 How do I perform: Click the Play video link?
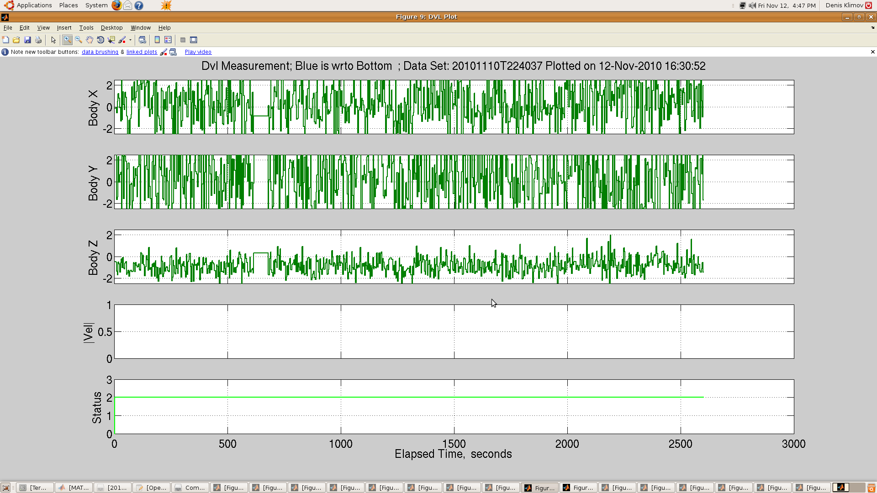pos(198,52)
